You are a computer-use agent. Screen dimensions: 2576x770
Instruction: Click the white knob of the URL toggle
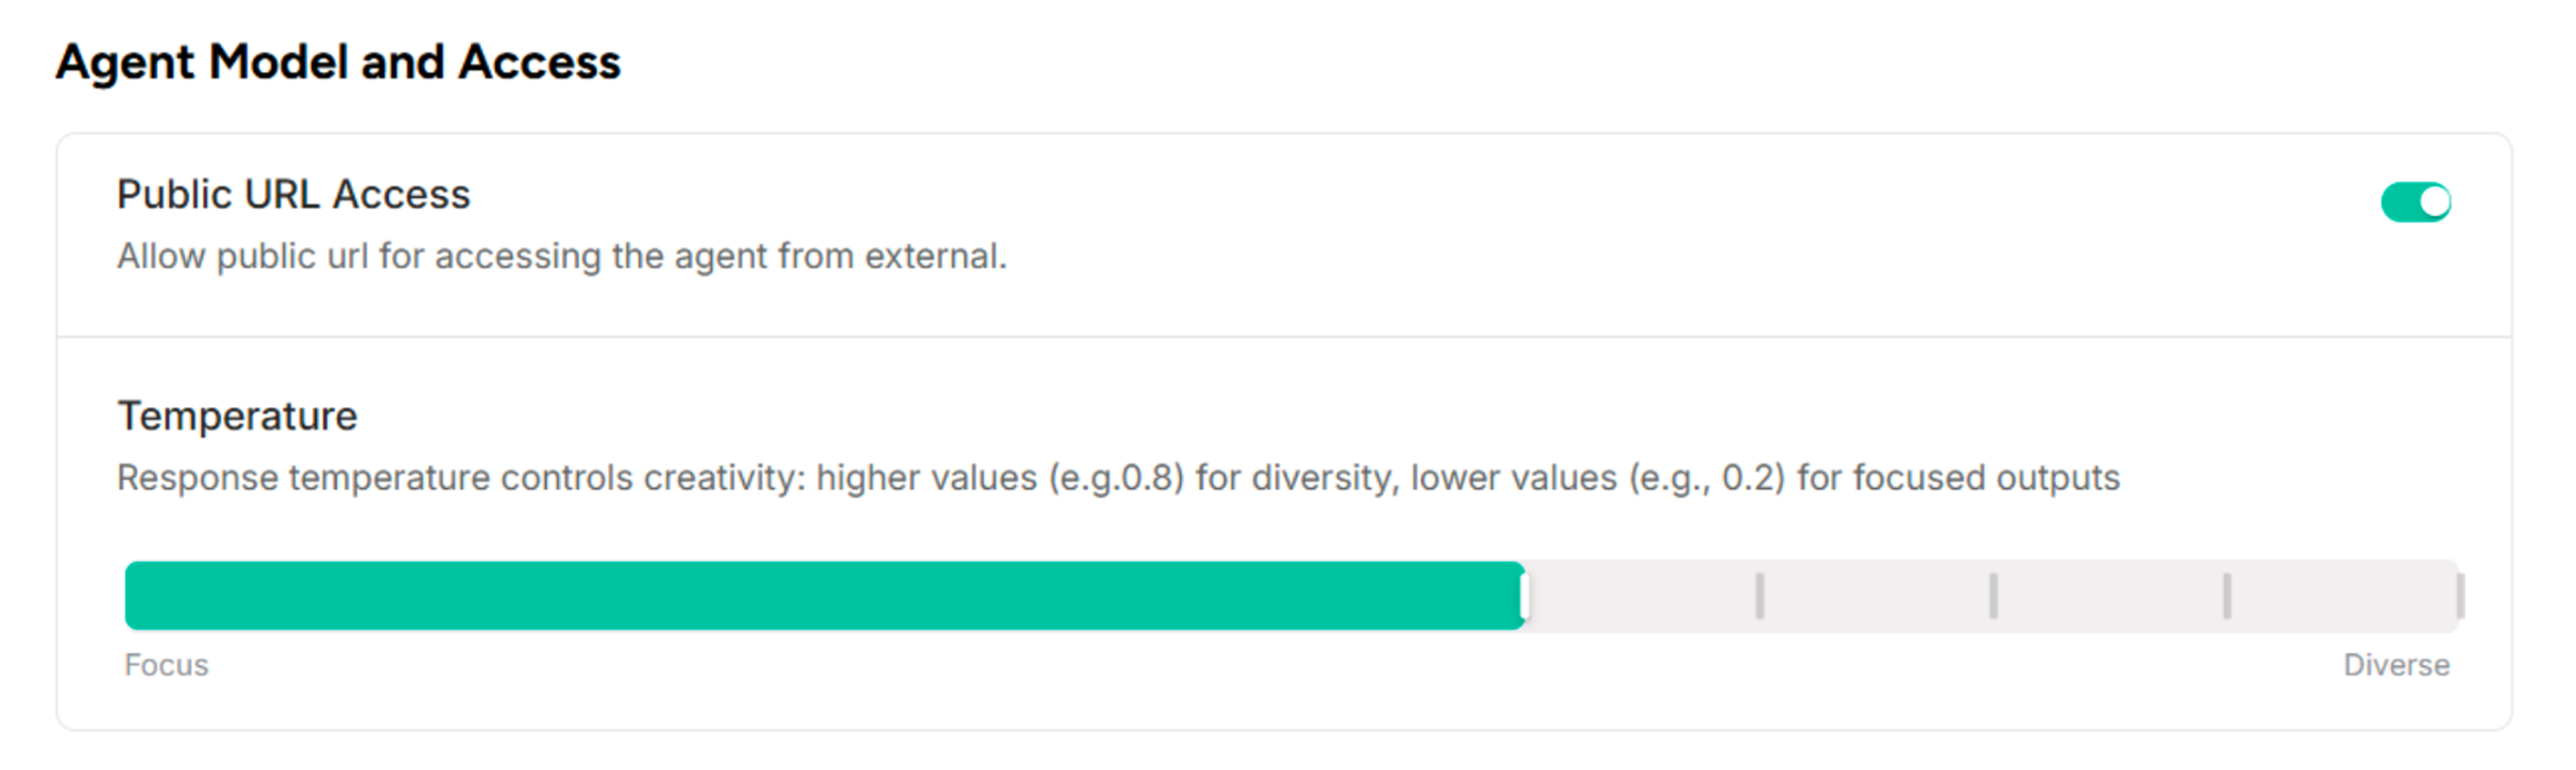click(2434, 202)
